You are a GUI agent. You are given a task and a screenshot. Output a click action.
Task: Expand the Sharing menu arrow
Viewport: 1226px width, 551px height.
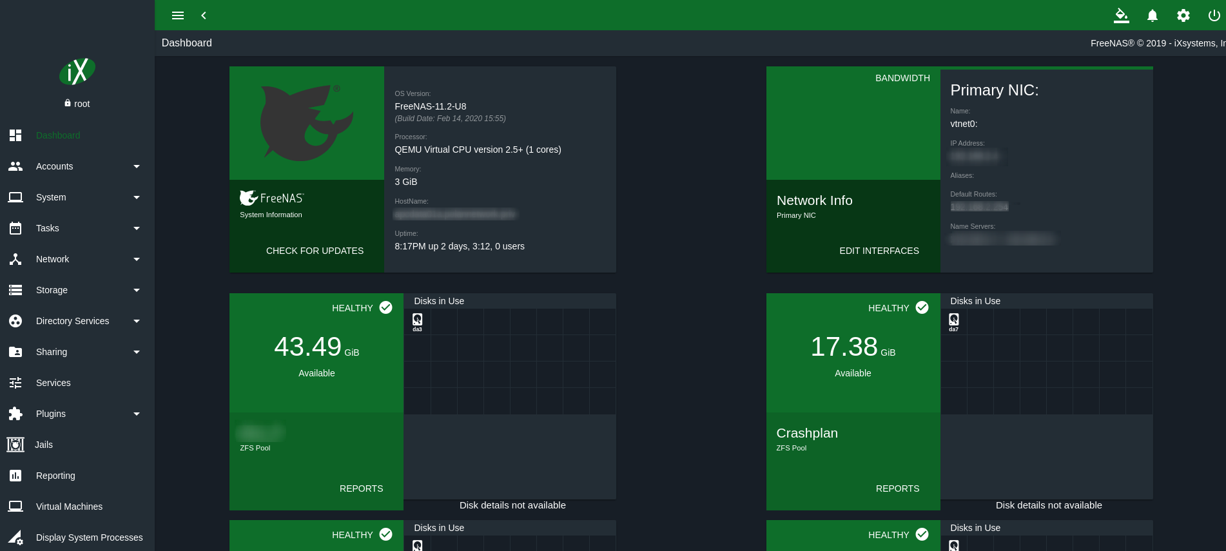[x=137, y=352]
